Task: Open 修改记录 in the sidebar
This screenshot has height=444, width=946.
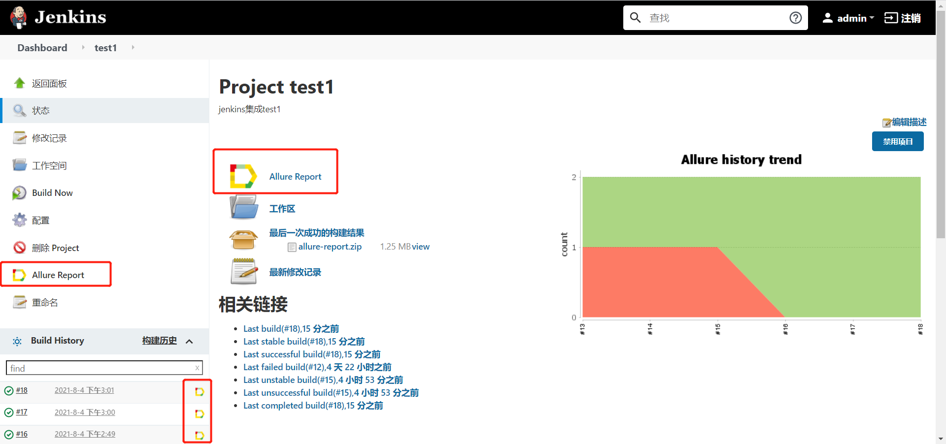Action: 49,138
